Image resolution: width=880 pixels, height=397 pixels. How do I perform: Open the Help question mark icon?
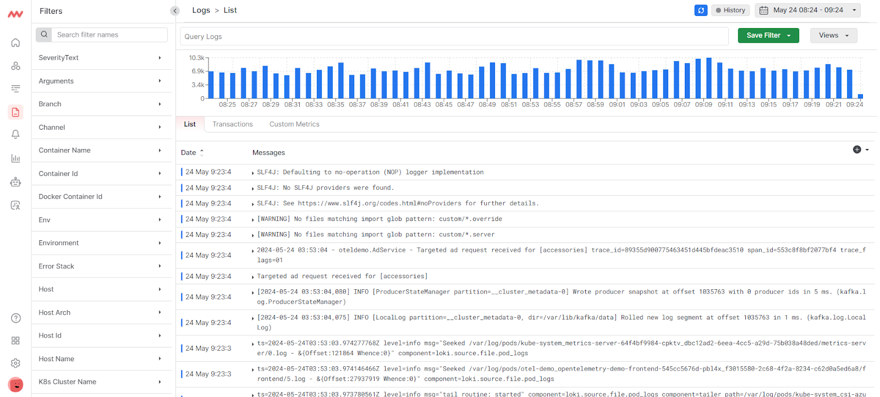pyautogui.click(x=16, y=318)
